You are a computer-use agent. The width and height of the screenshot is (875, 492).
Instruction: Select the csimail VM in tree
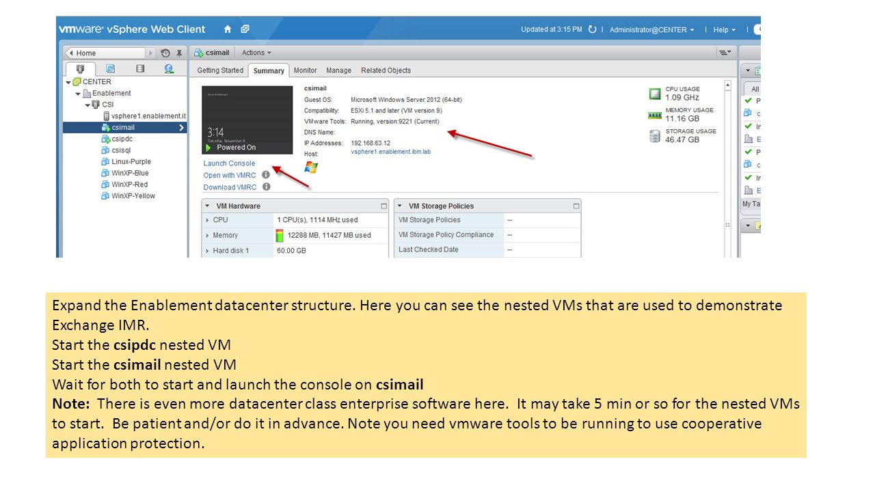pos(124,127)
